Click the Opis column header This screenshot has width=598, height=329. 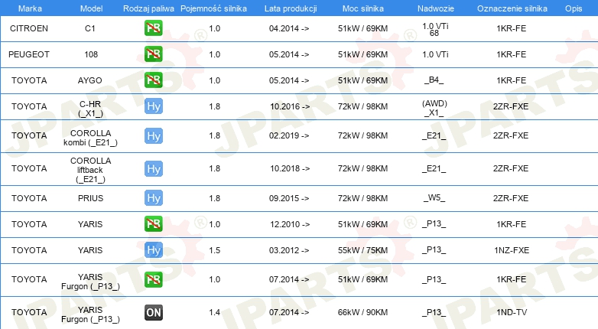574,8
